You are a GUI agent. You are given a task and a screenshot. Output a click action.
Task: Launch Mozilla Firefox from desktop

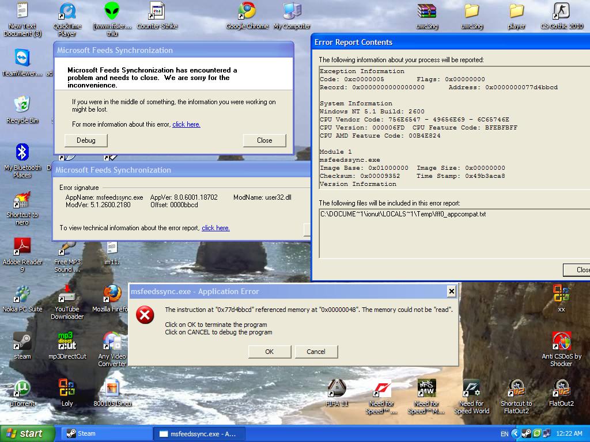[111, 299]
